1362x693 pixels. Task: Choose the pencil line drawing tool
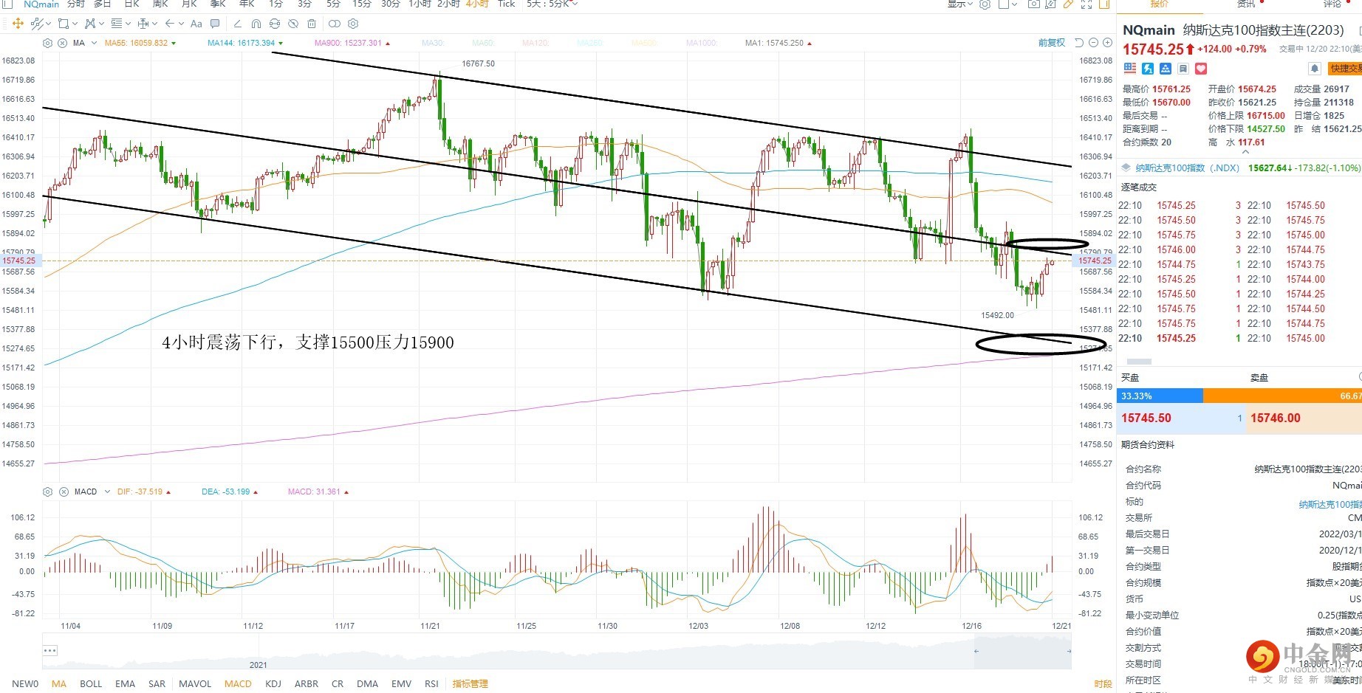point(237,24)
